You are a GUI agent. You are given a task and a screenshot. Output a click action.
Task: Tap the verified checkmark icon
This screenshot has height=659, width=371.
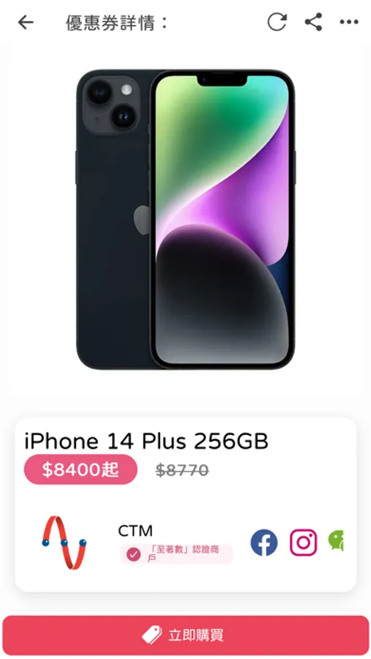click(133, 554)
